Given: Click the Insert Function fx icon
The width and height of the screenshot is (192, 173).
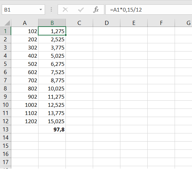Looking at the screenshot, I should (96, 10).
